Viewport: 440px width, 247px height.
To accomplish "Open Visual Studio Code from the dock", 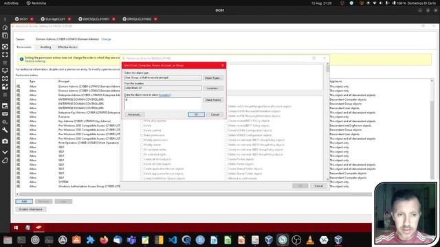I will click(x=173, y=240).
